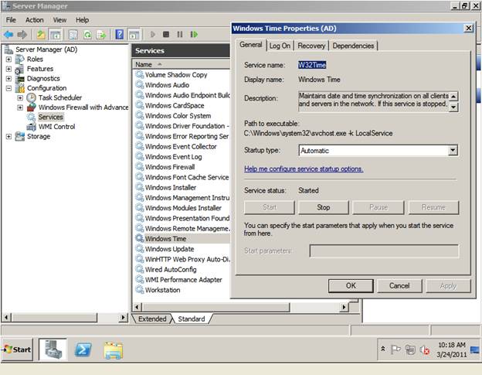Expand the Task Scheduler node

(20, 98)
